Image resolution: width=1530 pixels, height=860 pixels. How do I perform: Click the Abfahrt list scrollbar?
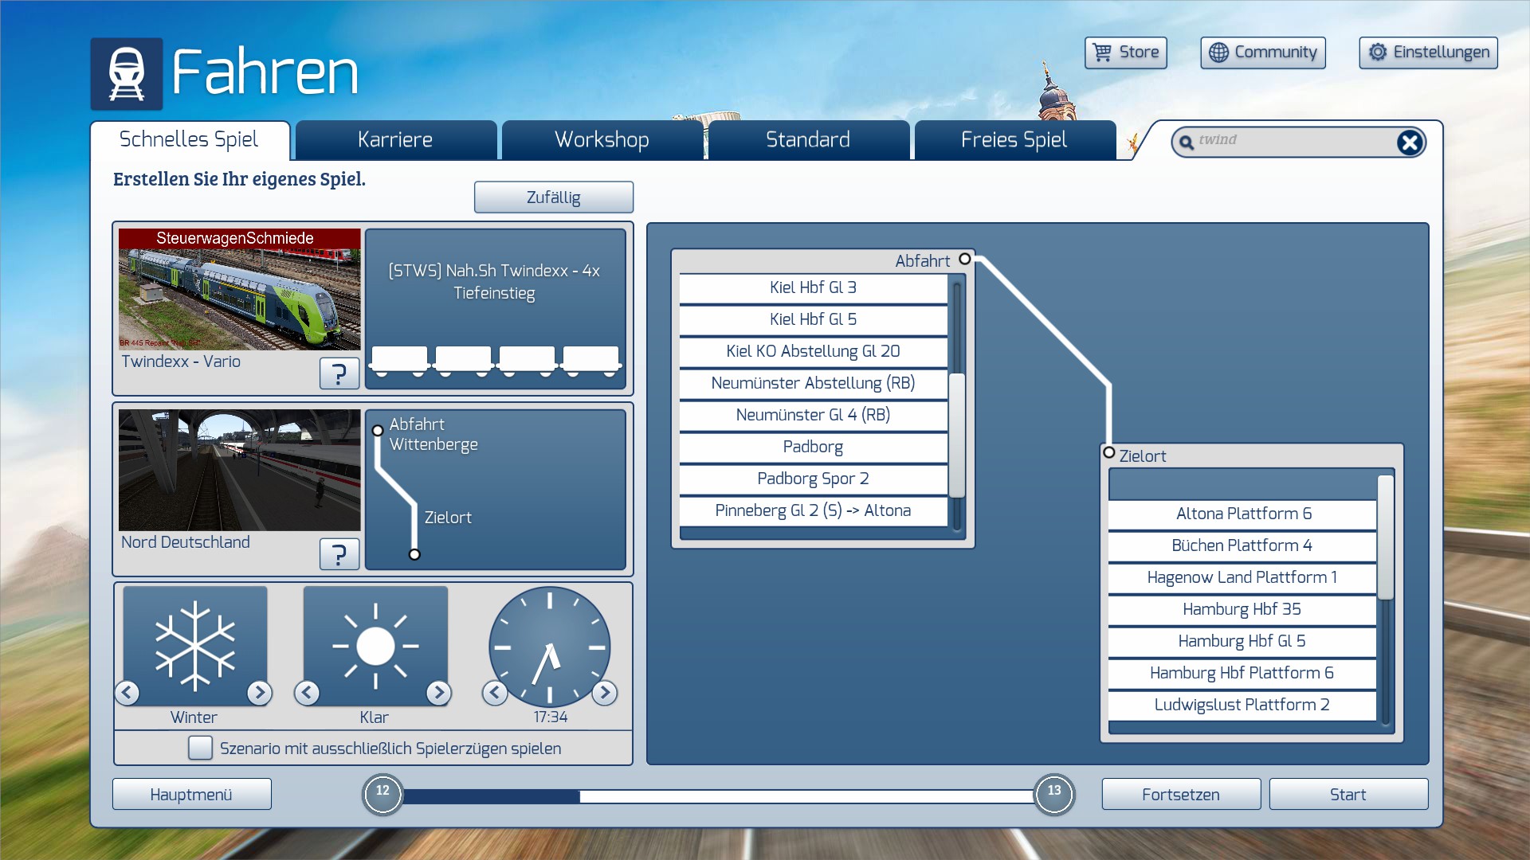pyautogui.click(x=957, y=434)
